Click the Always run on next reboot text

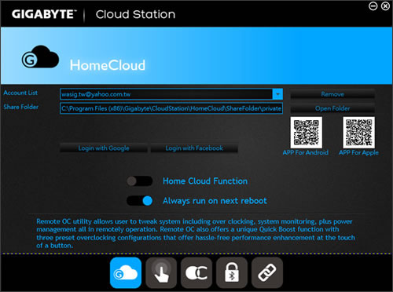215,201
